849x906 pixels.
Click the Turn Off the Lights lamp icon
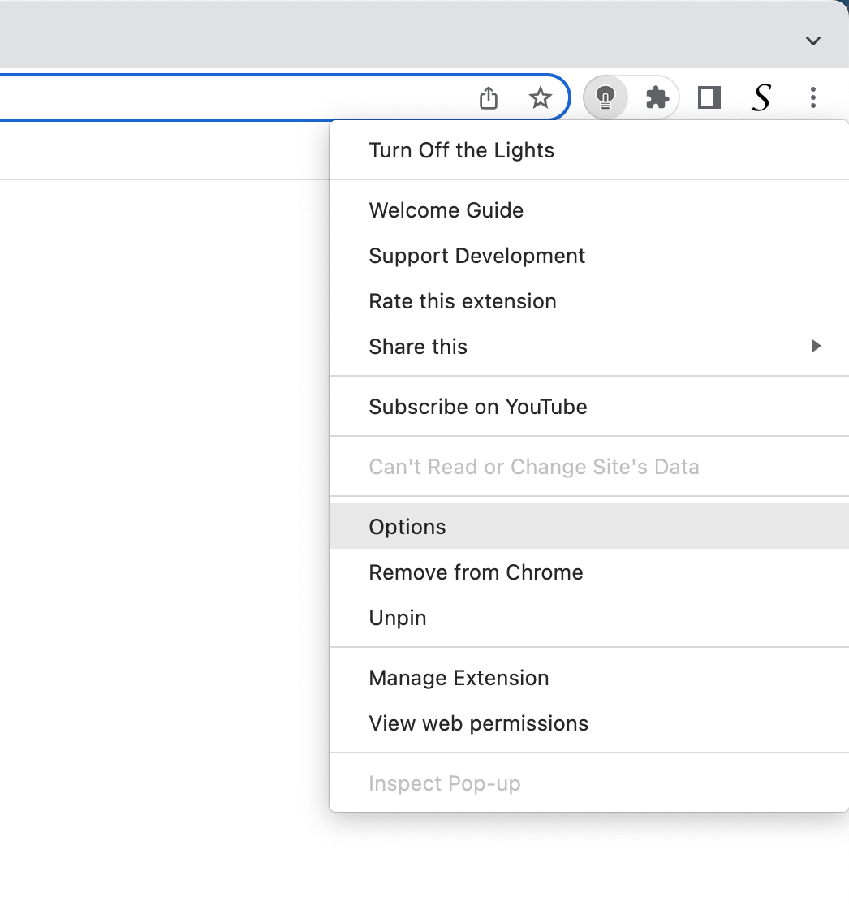[605, 97]
